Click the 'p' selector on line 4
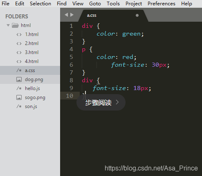 [x=84, y=50]
